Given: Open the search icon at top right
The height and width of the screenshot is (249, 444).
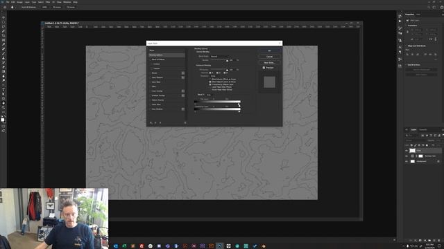Looking at the screenshot, I should 429,7.
